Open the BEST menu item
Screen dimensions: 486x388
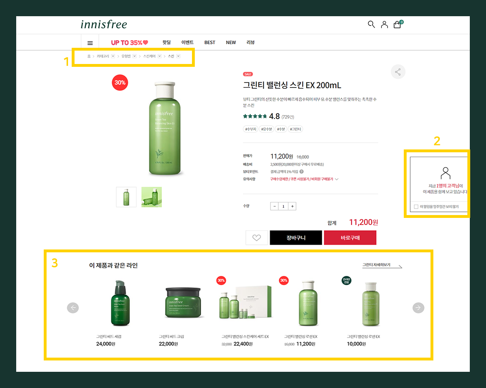[210, 43]
